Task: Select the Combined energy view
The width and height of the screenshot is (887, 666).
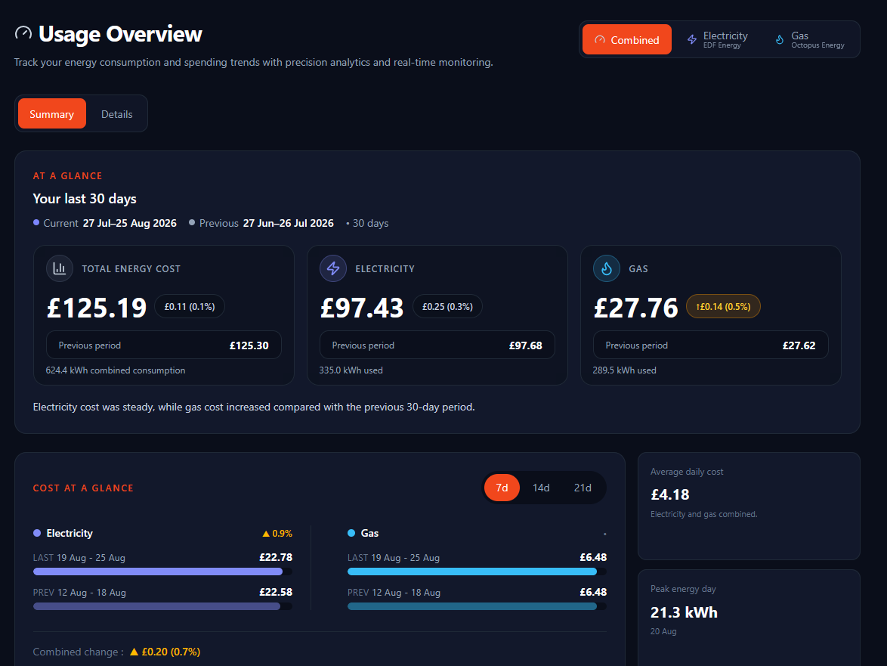Action: pos(627,39)
